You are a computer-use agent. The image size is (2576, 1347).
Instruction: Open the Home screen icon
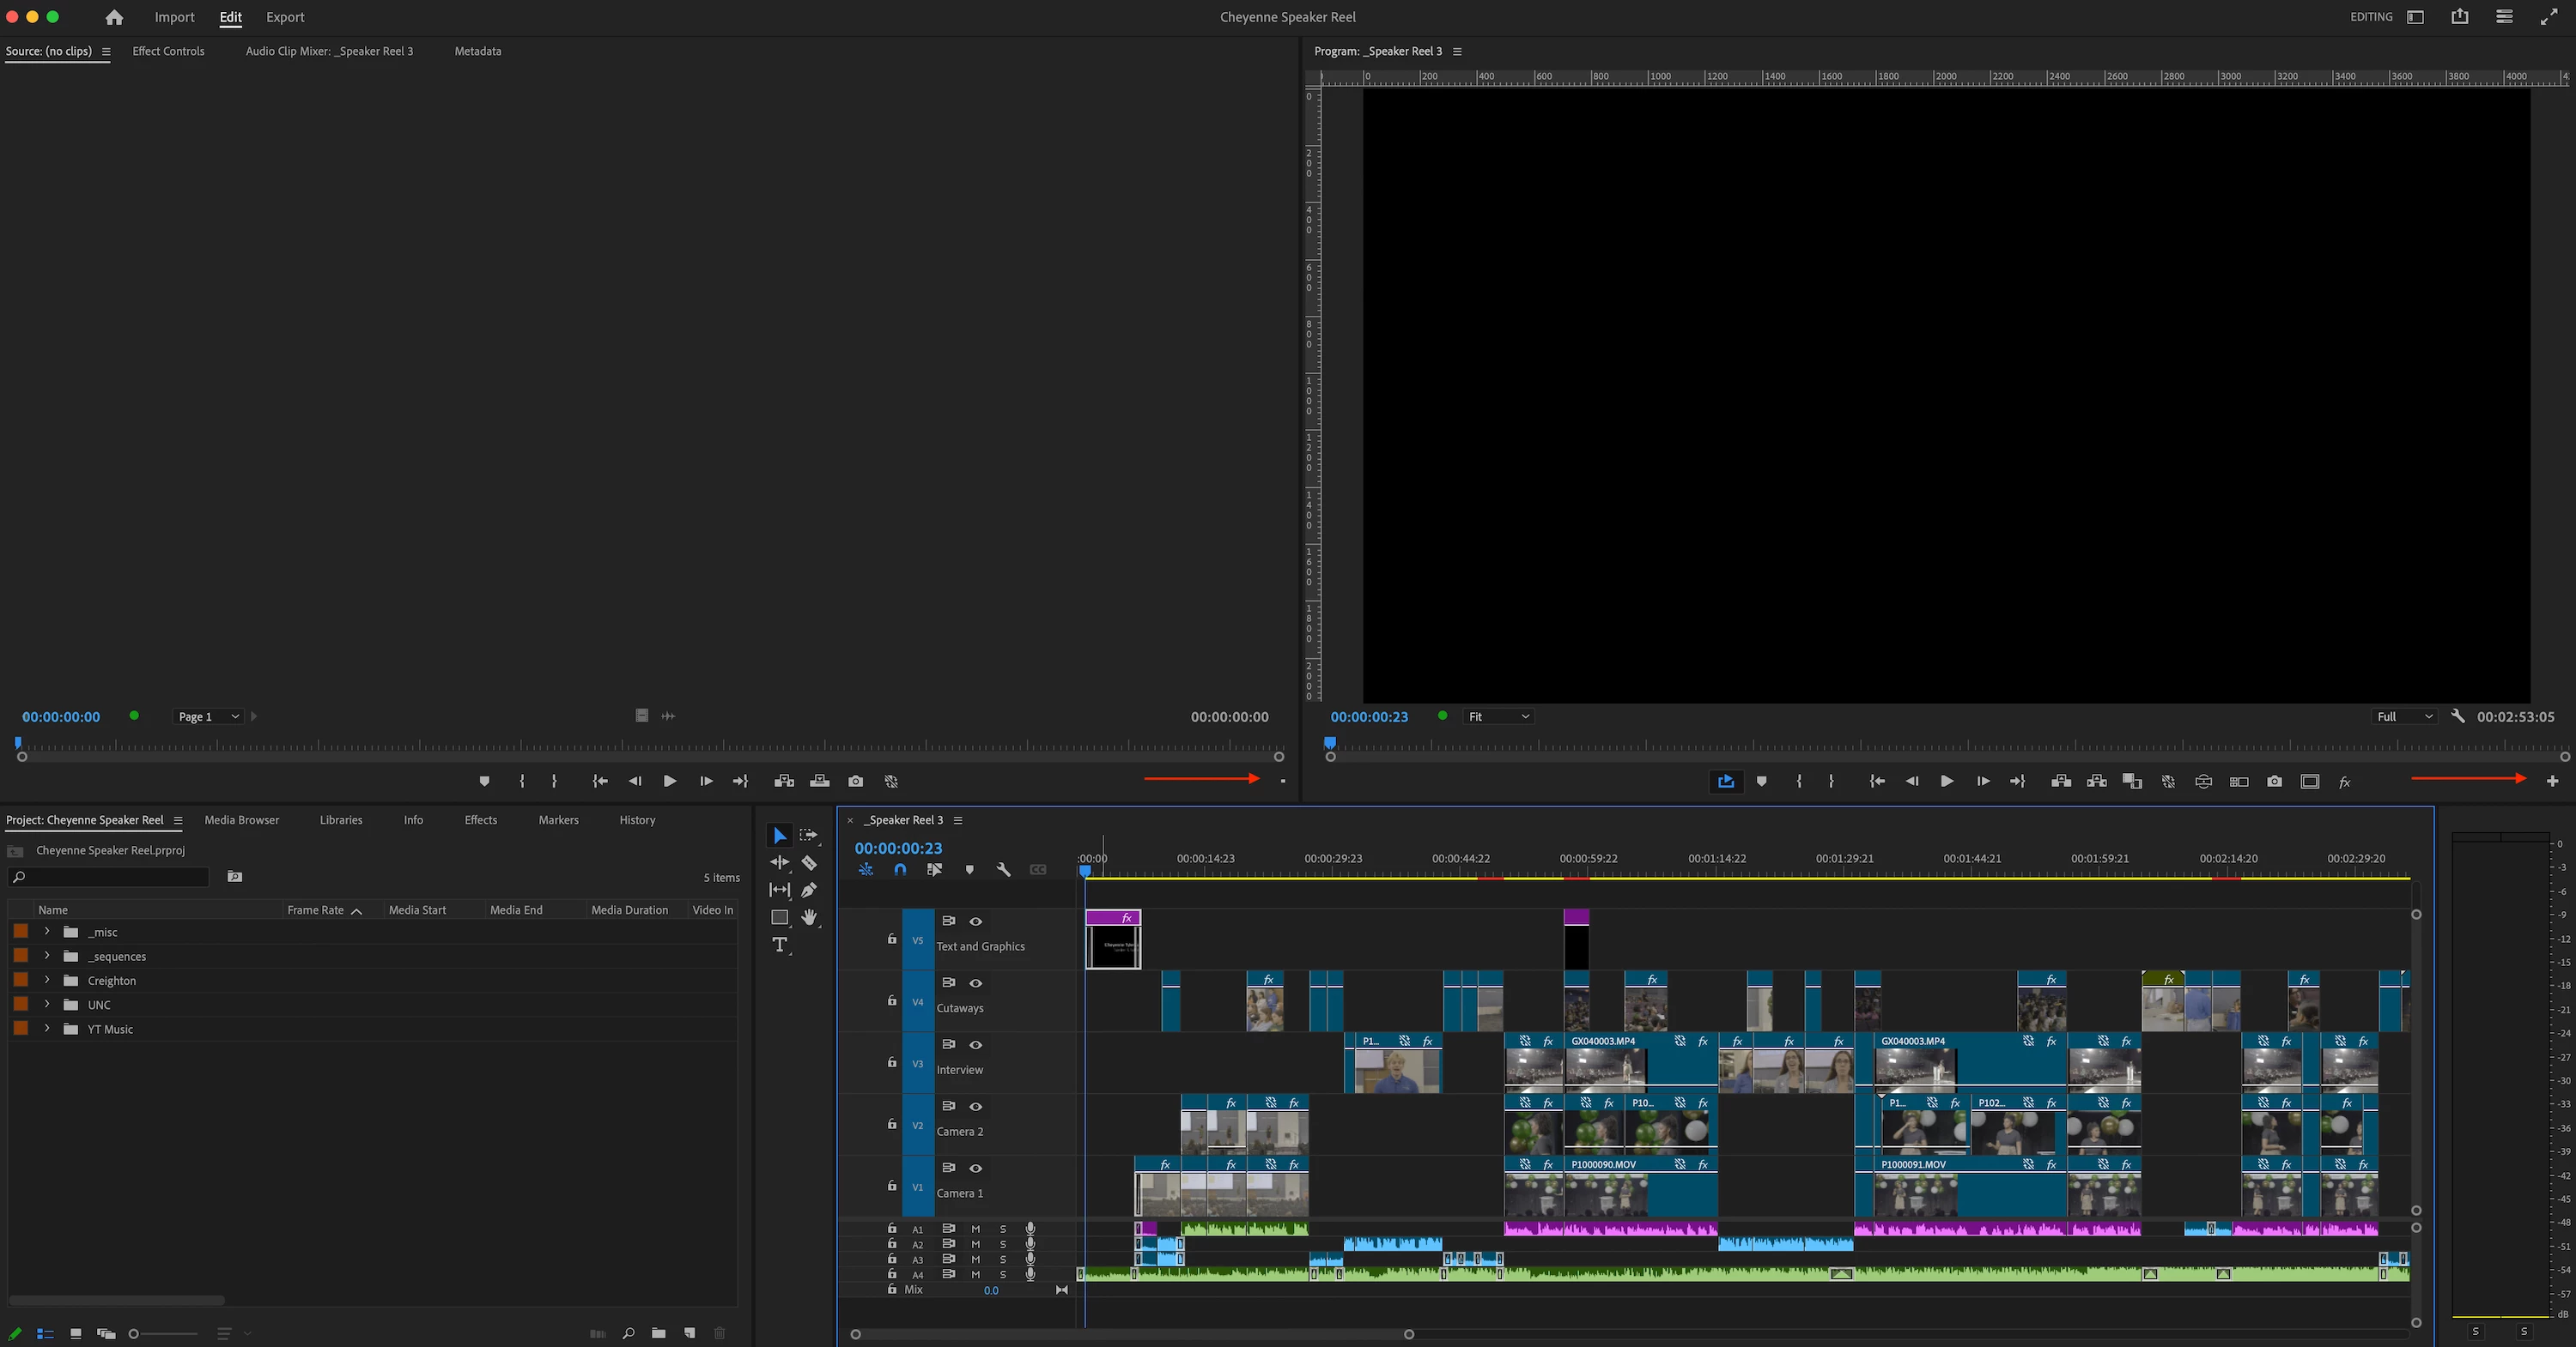point(114,17)
